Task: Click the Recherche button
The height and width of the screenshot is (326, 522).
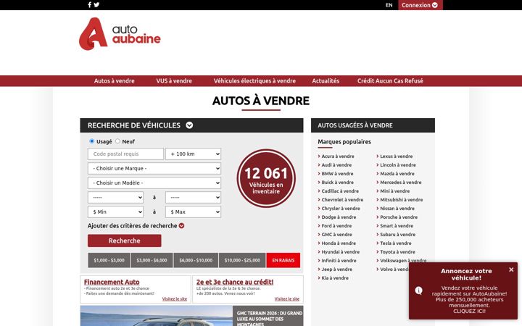Action: point(125,241)
